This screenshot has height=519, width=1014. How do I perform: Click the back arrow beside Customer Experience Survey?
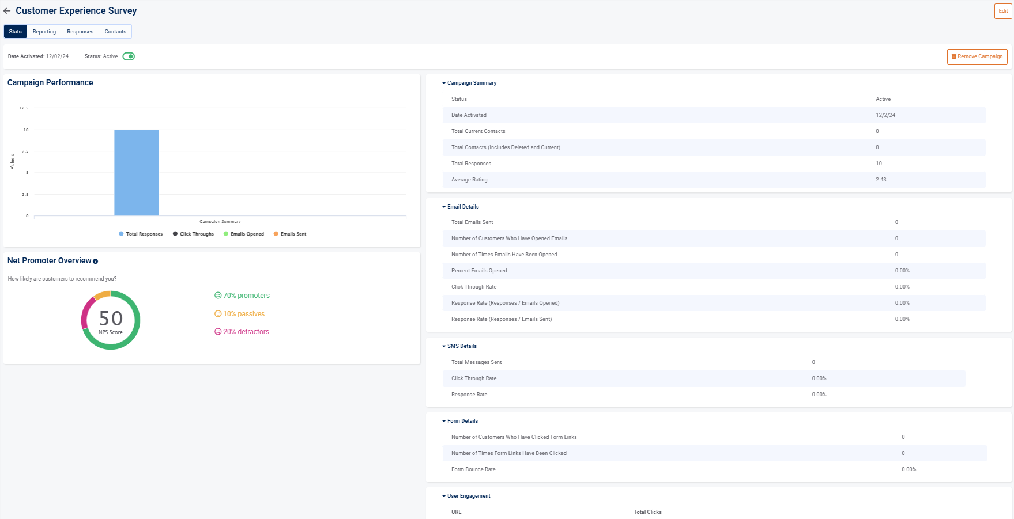[7, 11]
